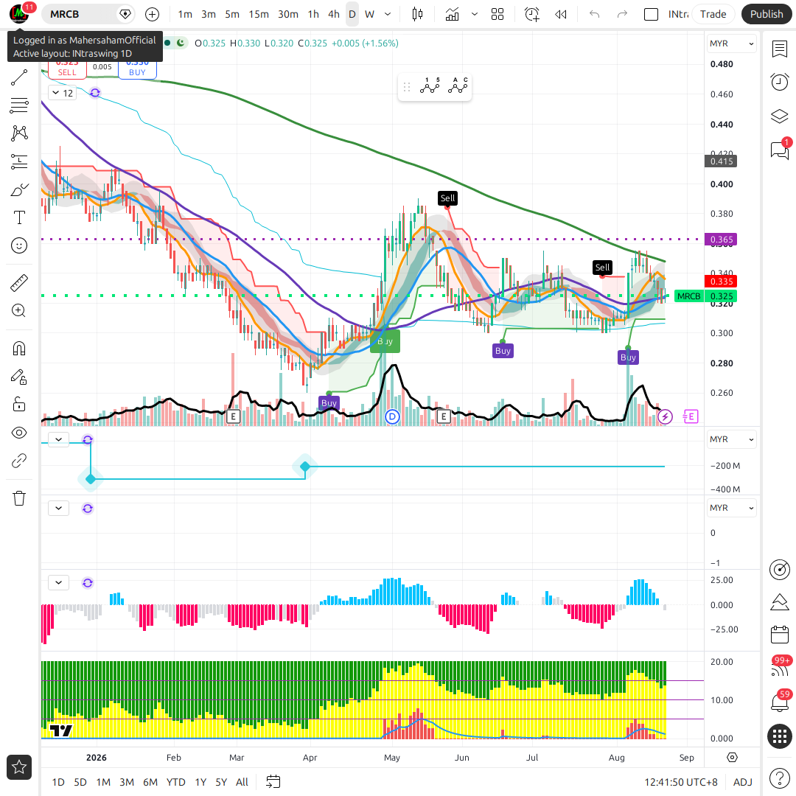
Task: Toggle stay in drawing mode
Action: (19, 377)
